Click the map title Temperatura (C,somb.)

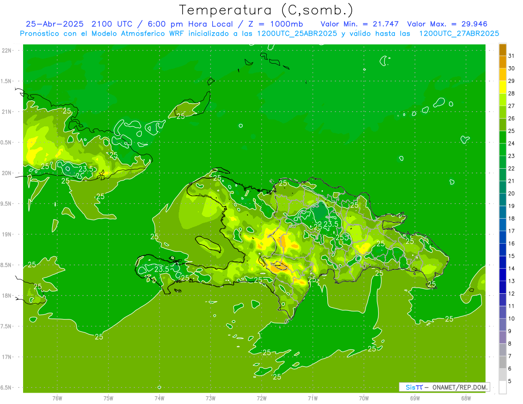point(266,10)
